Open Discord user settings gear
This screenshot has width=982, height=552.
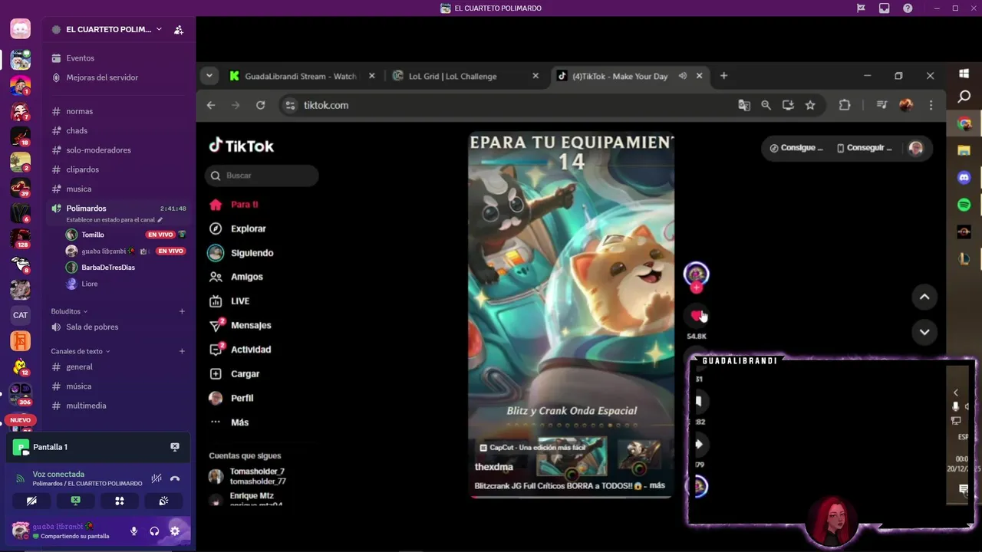coord(175,531)
